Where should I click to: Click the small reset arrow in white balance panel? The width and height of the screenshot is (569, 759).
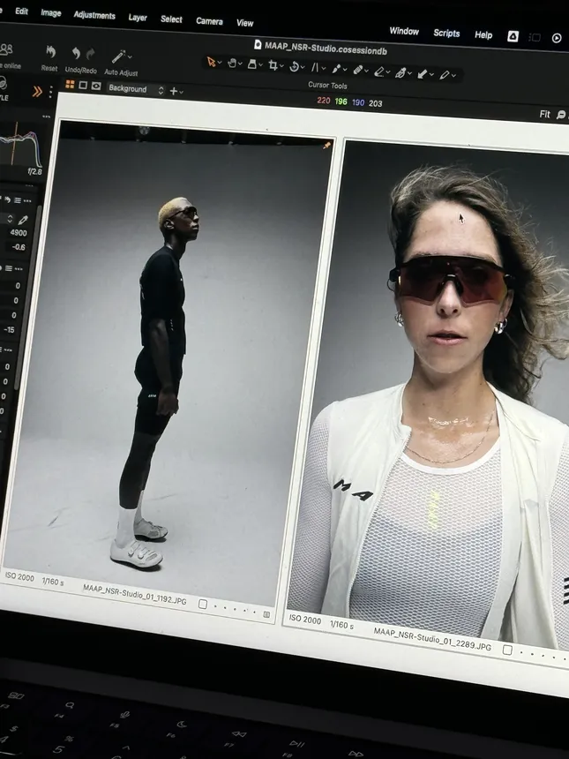[x=7, y=200]
